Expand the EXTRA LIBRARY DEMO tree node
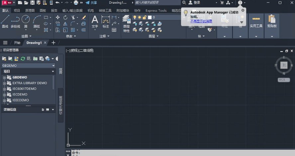Image resolution: width=295 pixels, height=156 pixels. pyautogui.click(x=4, y=83)
